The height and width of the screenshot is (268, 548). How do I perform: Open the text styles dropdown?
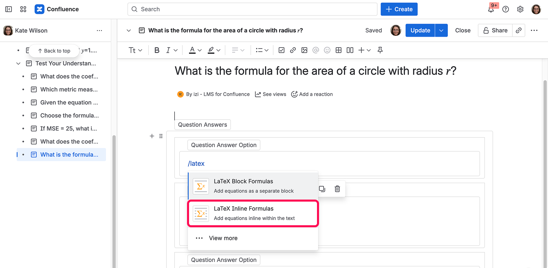click(x=135, y=50)
